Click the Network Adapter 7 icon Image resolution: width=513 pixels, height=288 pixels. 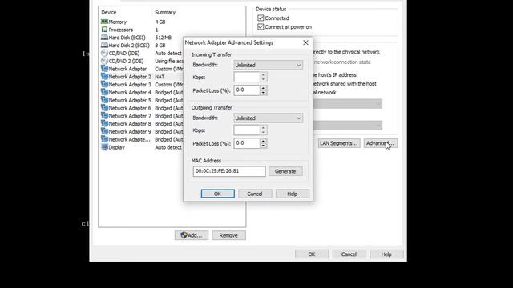pos(104,115)
